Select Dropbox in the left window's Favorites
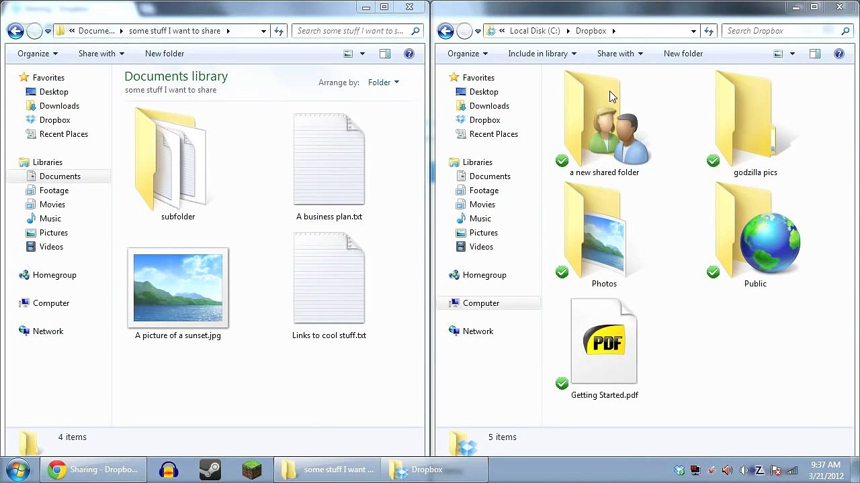This screenshot has height=483, width=860. [x=54, y=120]
